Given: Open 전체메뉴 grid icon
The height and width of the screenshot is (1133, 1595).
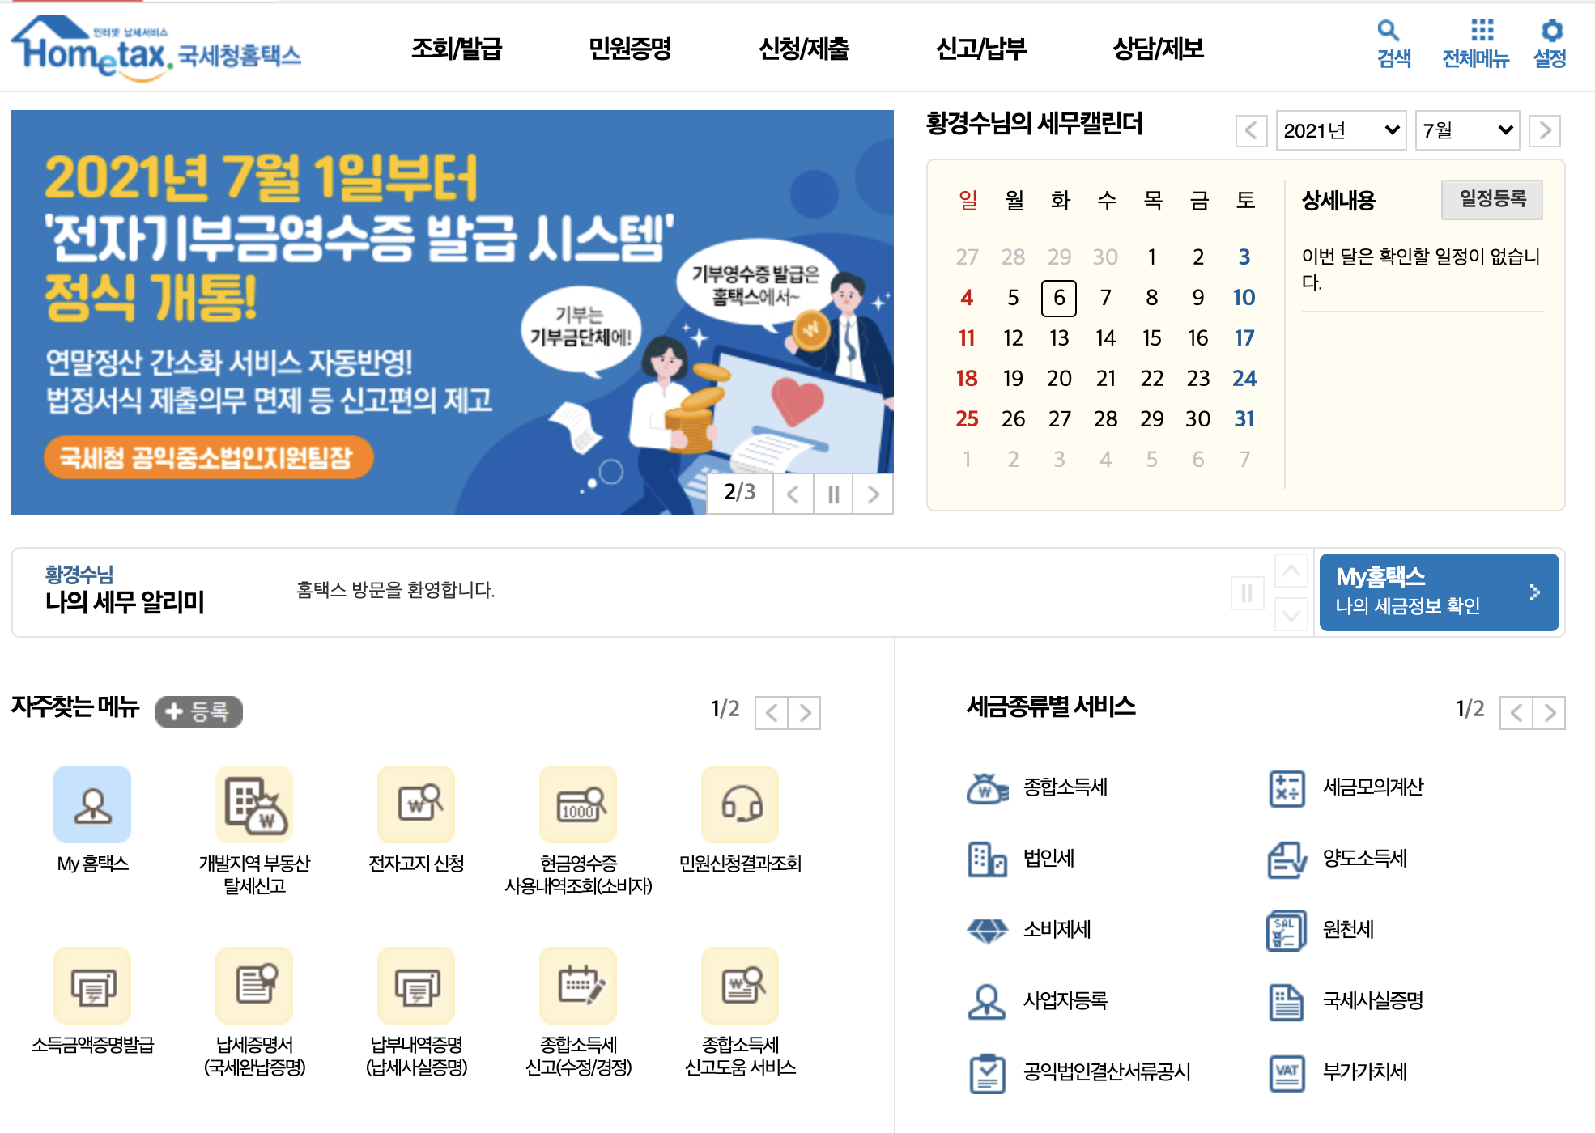Looking at the screenshot, I should (1482, 31).
